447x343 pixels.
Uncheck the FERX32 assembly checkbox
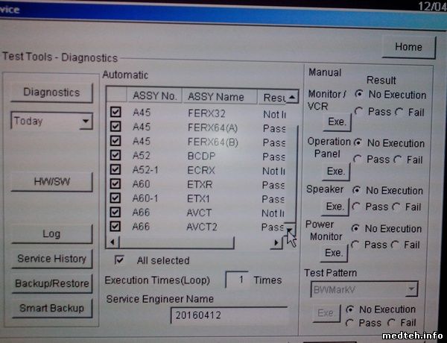(115, 113)
